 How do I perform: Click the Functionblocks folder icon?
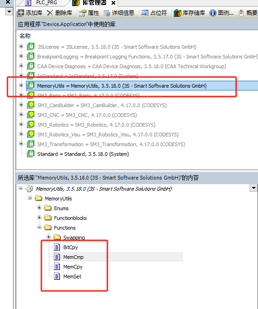point(48,218)
